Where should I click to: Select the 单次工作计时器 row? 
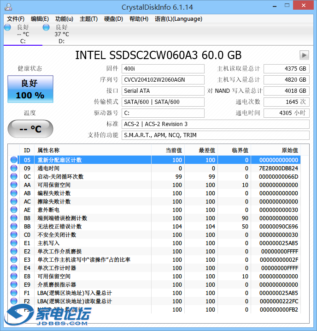click(154, 268)
